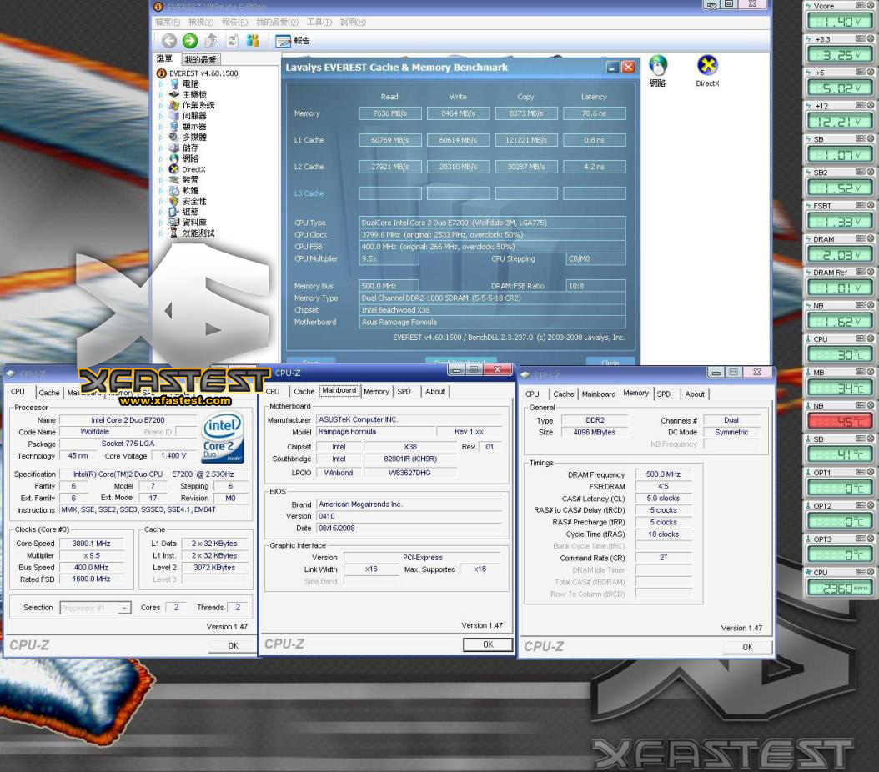
Task: Click the Vcore gadget's settings icon
Action: click(860, 6)
